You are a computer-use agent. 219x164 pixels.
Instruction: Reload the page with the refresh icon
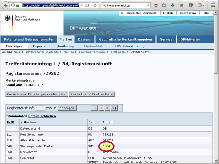point(95,5)
